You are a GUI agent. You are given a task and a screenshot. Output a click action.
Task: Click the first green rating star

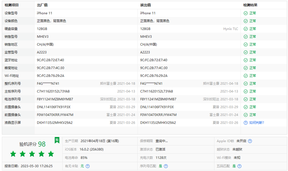pyautogui.click(x=13, y=154)
